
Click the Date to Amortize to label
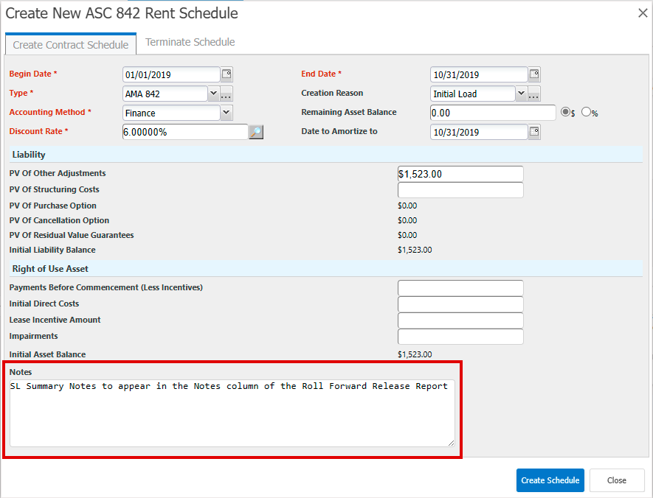[339, 131]
